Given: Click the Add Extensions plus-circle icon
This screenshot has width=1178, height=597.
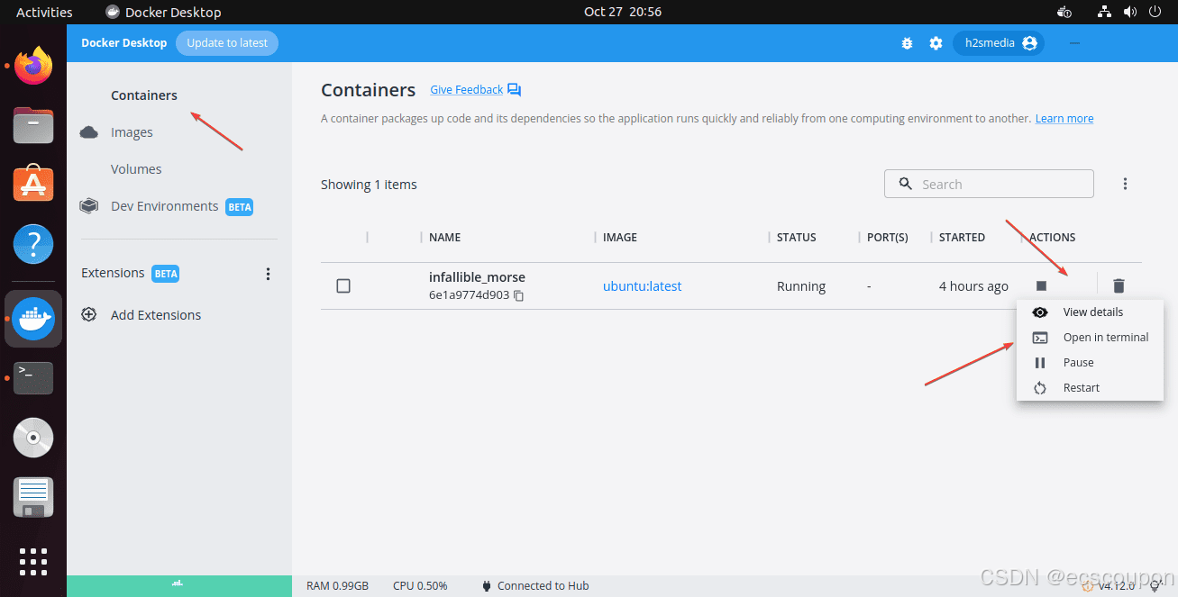Looking at the screenshot, I should click(x=88, y=315).
